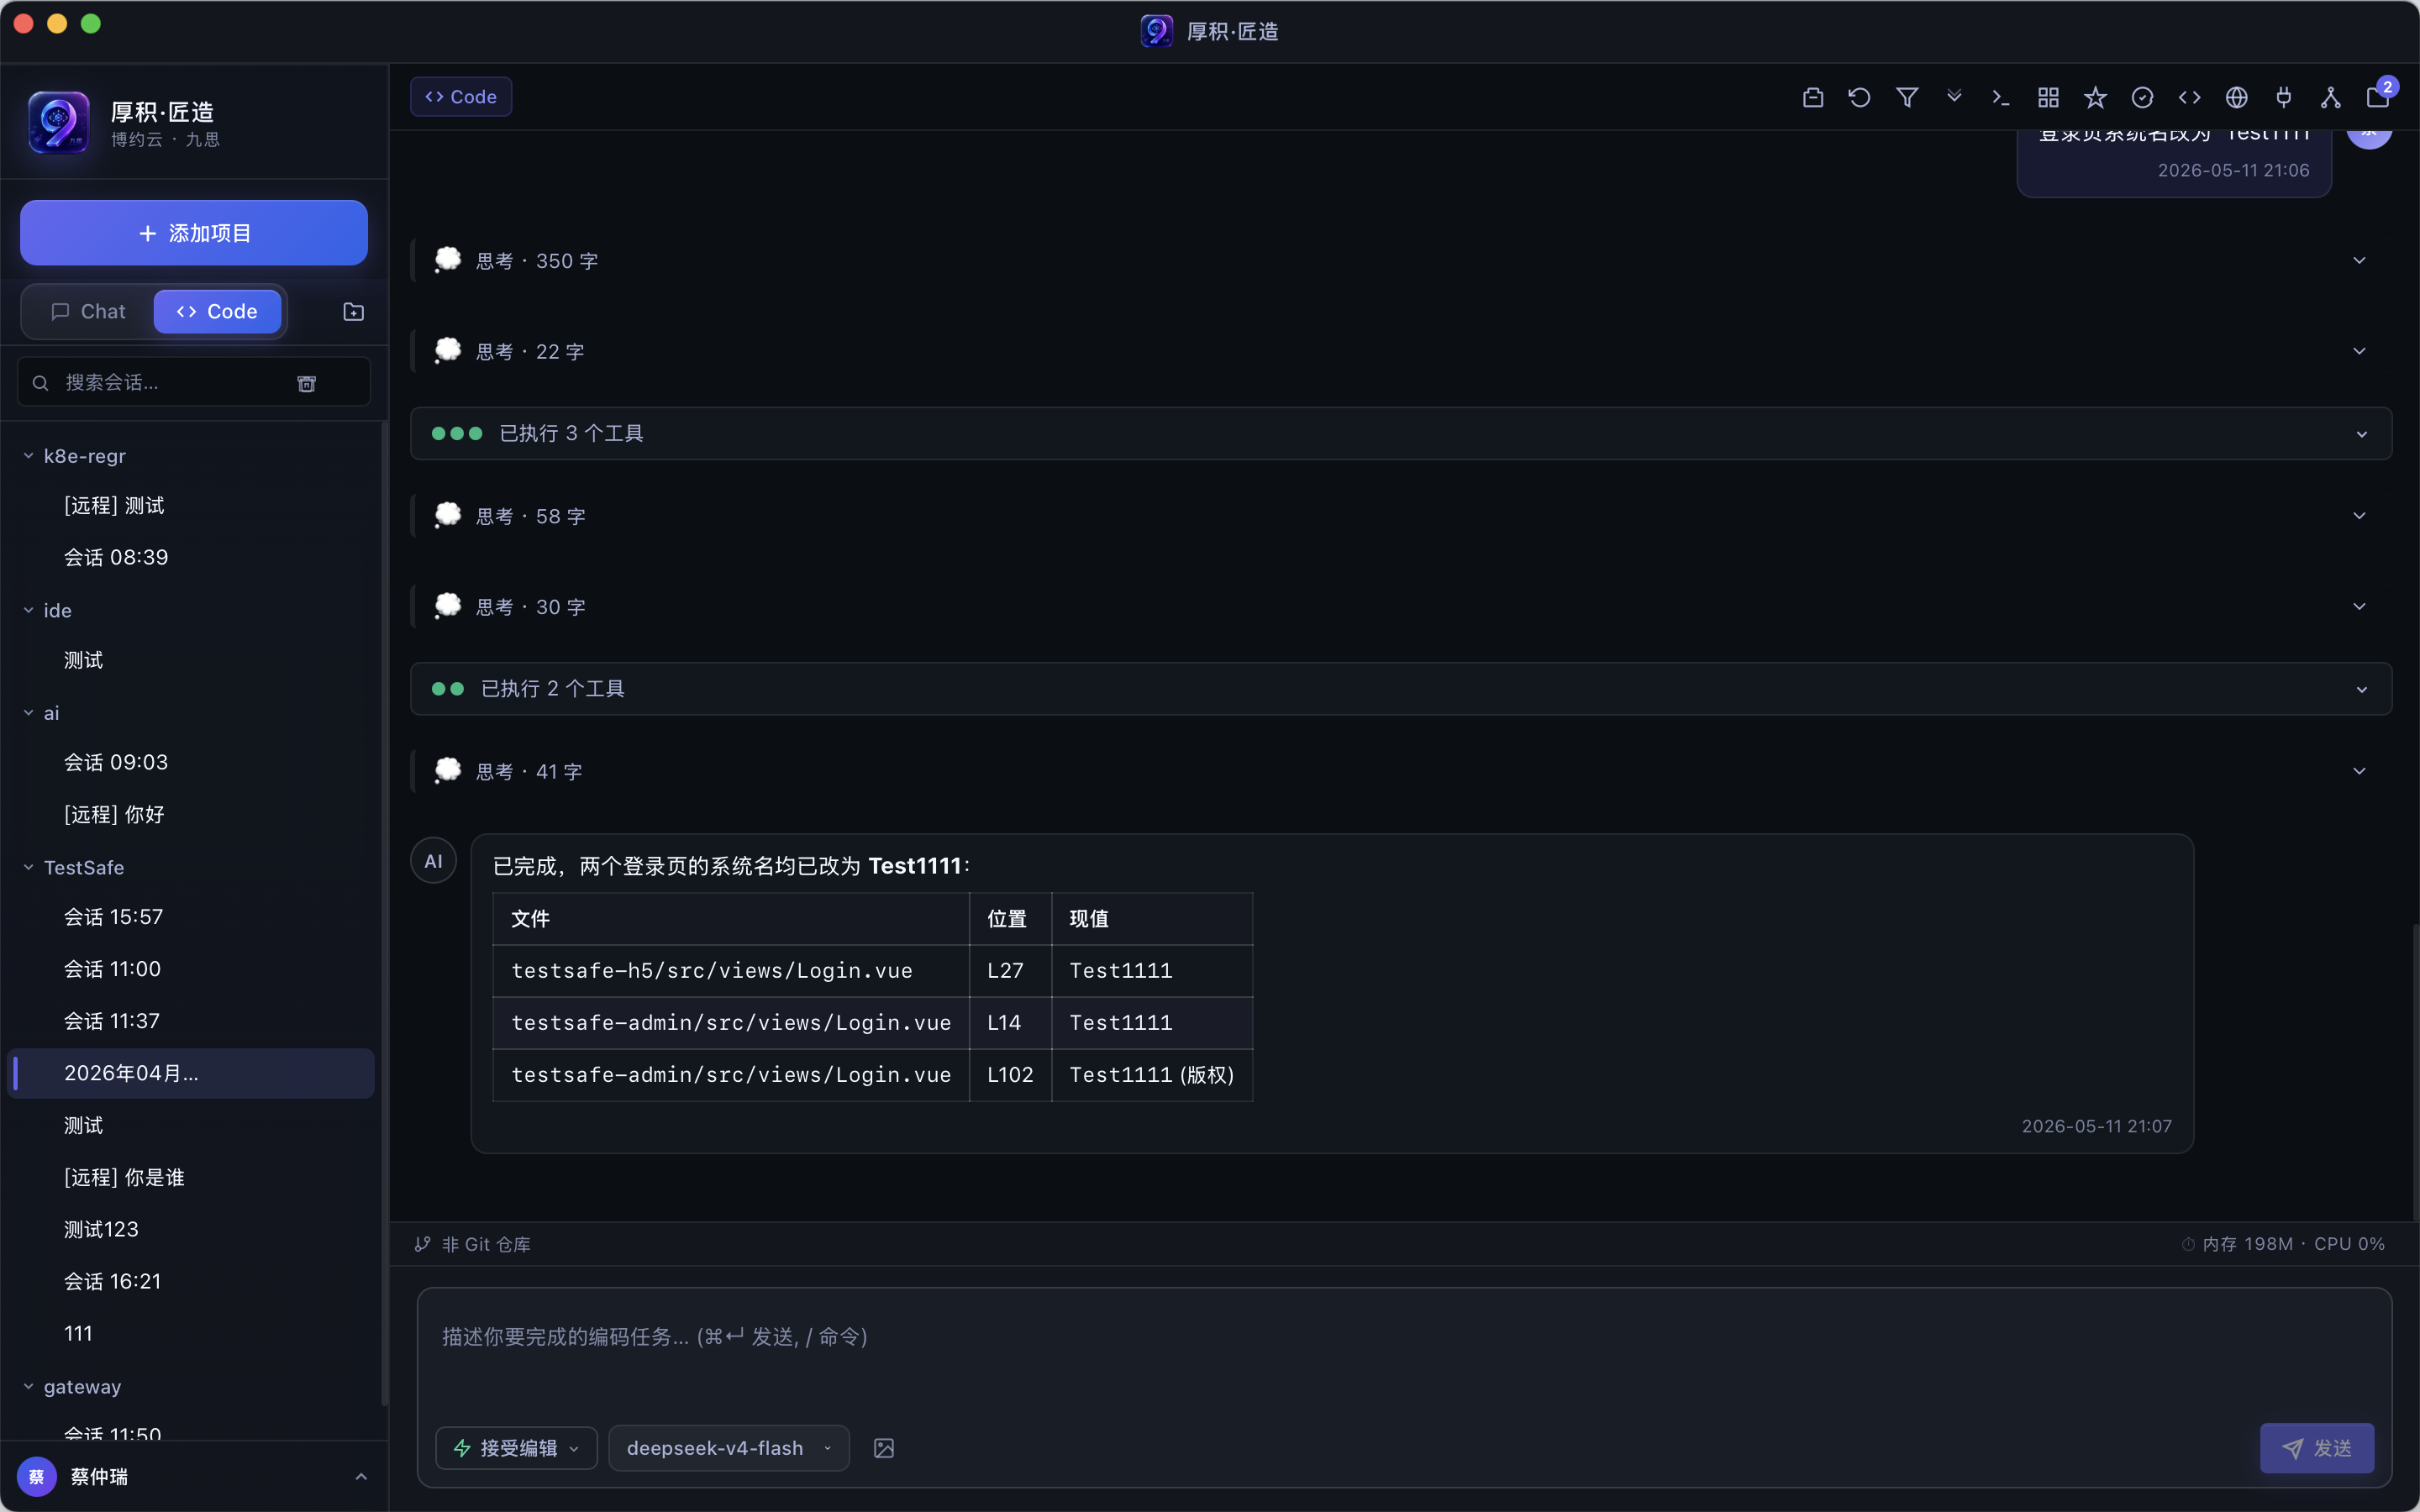Open the filter funnel icon
Screen dimensions: 2420x1512
[1907, 97]
